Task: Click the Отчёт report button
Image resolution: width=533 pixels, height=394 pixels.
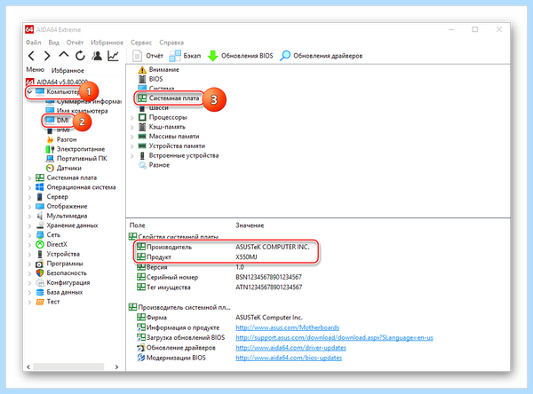Action: (x=147, y=56)
